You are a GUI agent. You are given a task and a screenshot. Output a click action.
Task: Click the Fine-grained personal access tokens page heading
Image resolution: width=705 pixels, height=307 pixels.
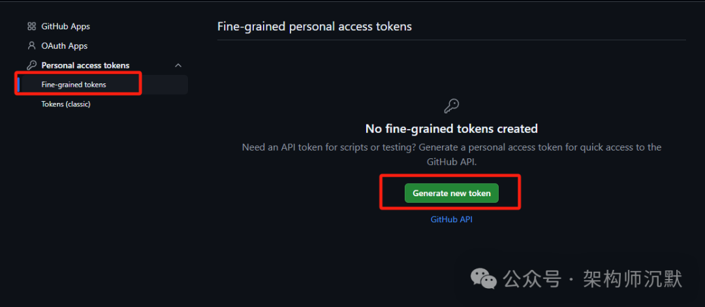tap(315, 27)
